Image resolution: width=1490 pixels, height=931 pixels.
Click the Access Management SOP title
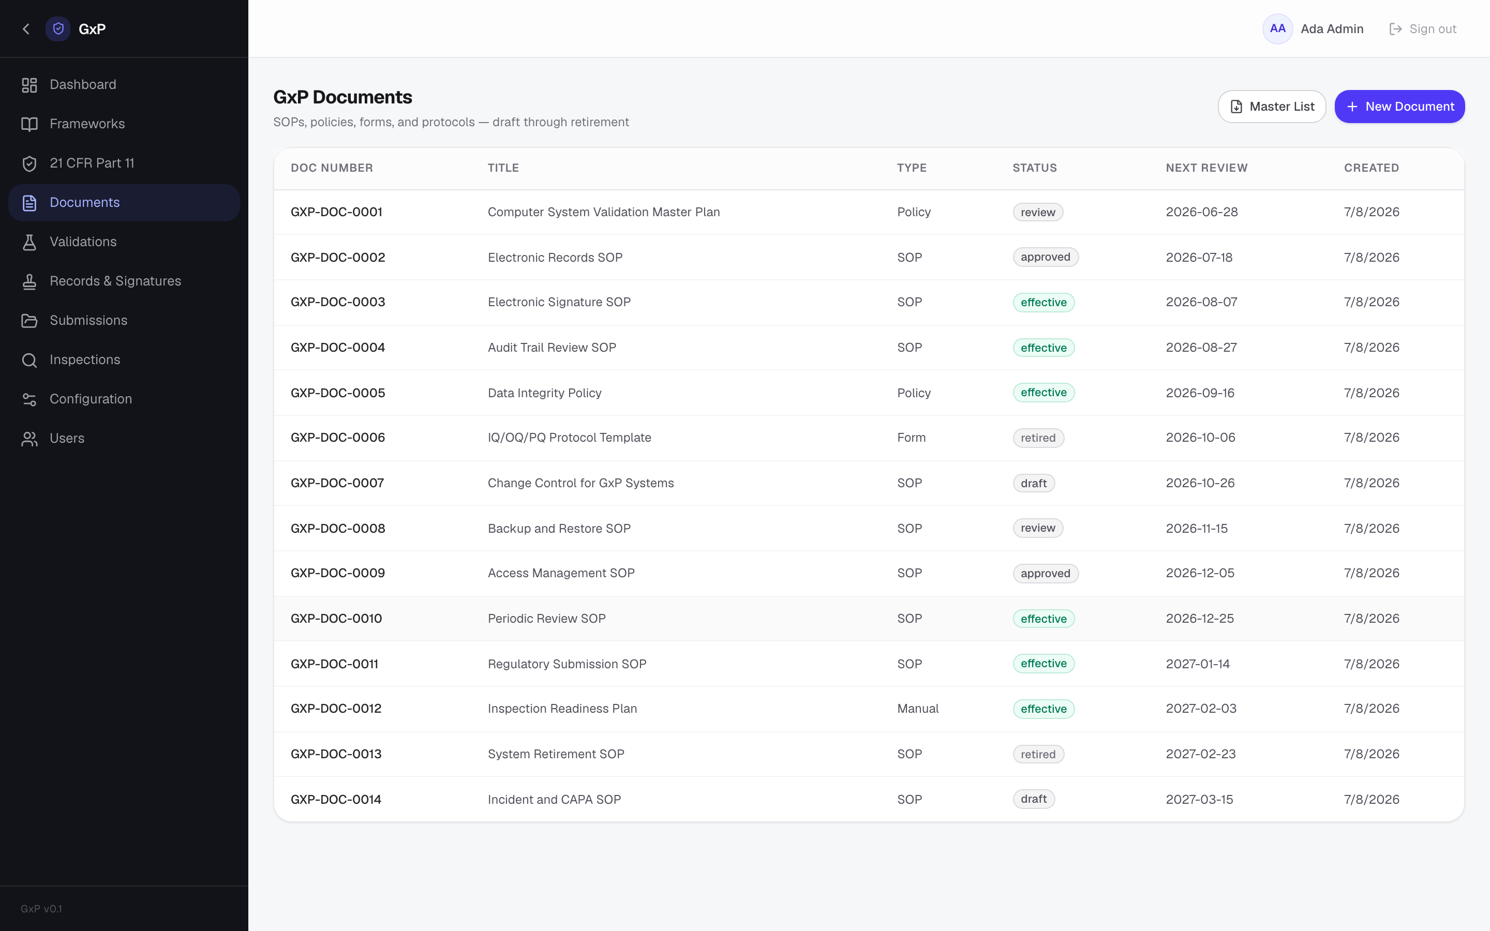coord(561,573)
